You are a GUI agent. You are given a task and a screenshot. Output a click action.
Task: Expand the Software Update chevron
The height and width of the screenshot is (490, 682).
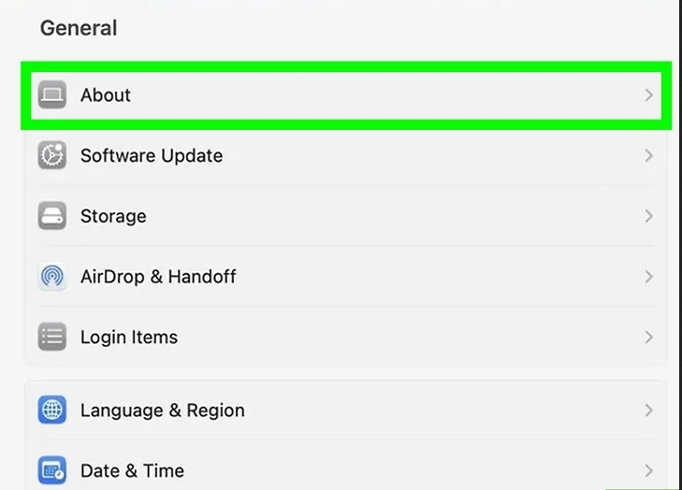(648, 155)
